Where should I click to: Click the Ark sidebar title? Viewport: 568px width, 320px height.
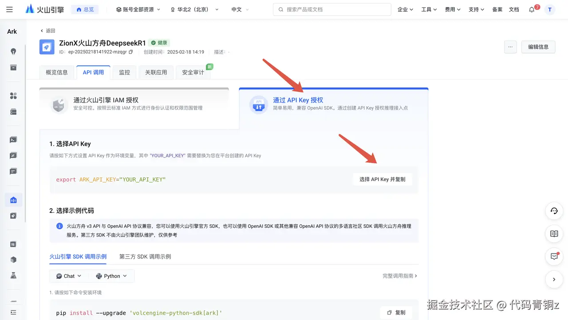click(12, 31)
